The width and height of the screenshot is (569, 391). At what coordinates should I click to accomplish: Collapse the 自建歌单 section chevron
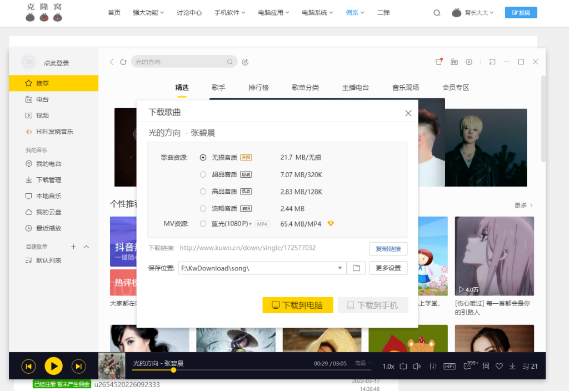[x=86, y=247]
